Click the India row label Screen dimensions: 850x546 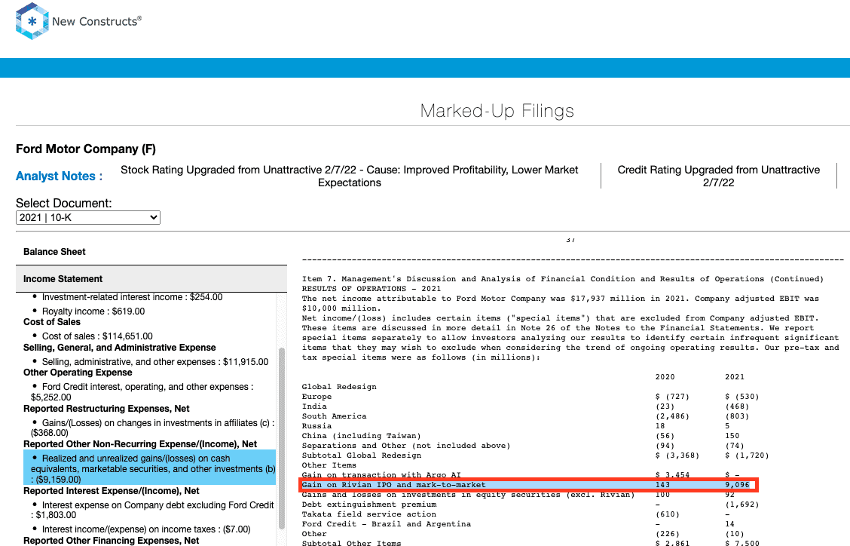click(x=314, y=406)
